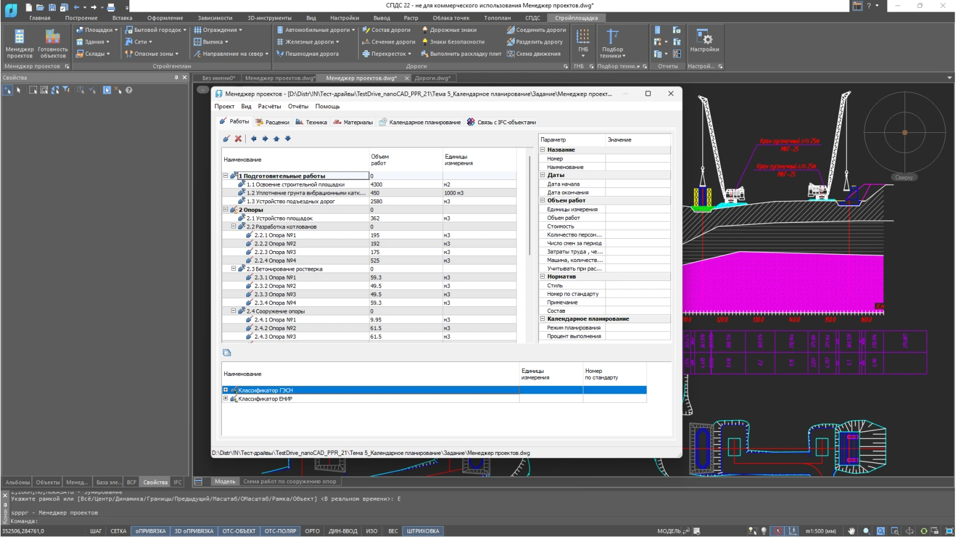Click the Соединить дороги tool

click(536, 29)
